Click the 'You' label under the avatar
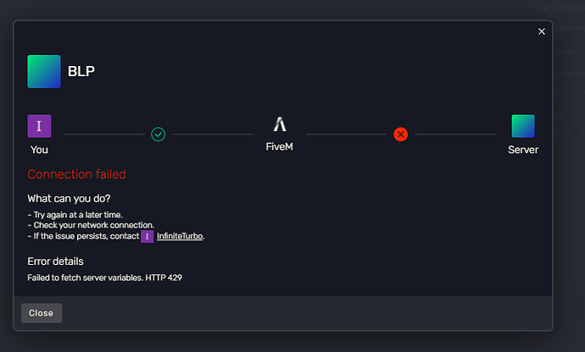Screen dimensions: 585x352 [x=39, y=150]
